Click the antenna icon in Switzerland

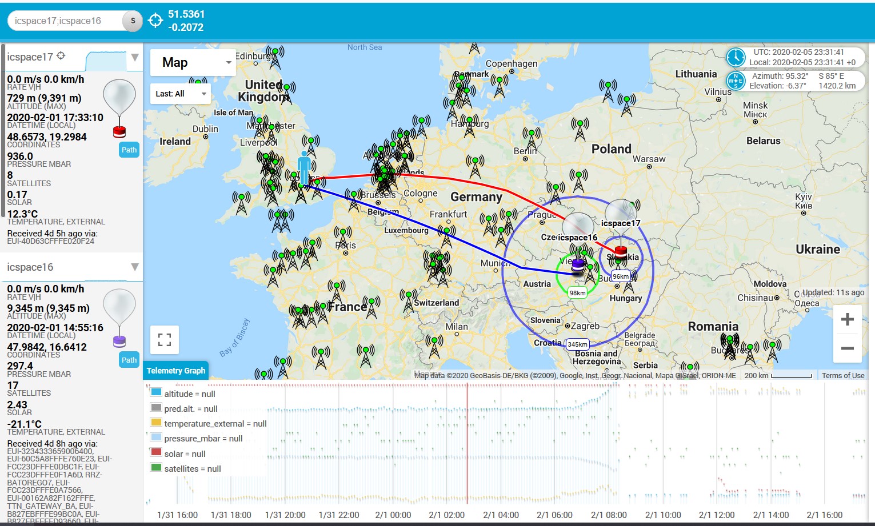pos(409,300)
